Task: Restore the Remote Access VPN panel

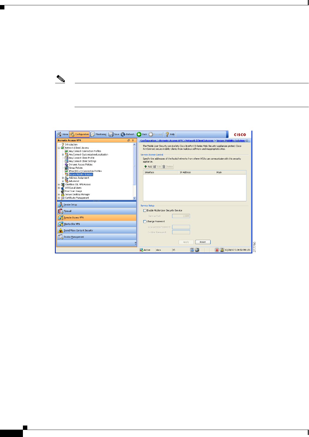Action: tap(129, 141)
